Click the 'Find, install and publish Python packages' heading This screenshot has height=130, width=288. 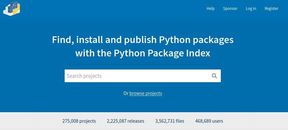[x=143, y=40]
